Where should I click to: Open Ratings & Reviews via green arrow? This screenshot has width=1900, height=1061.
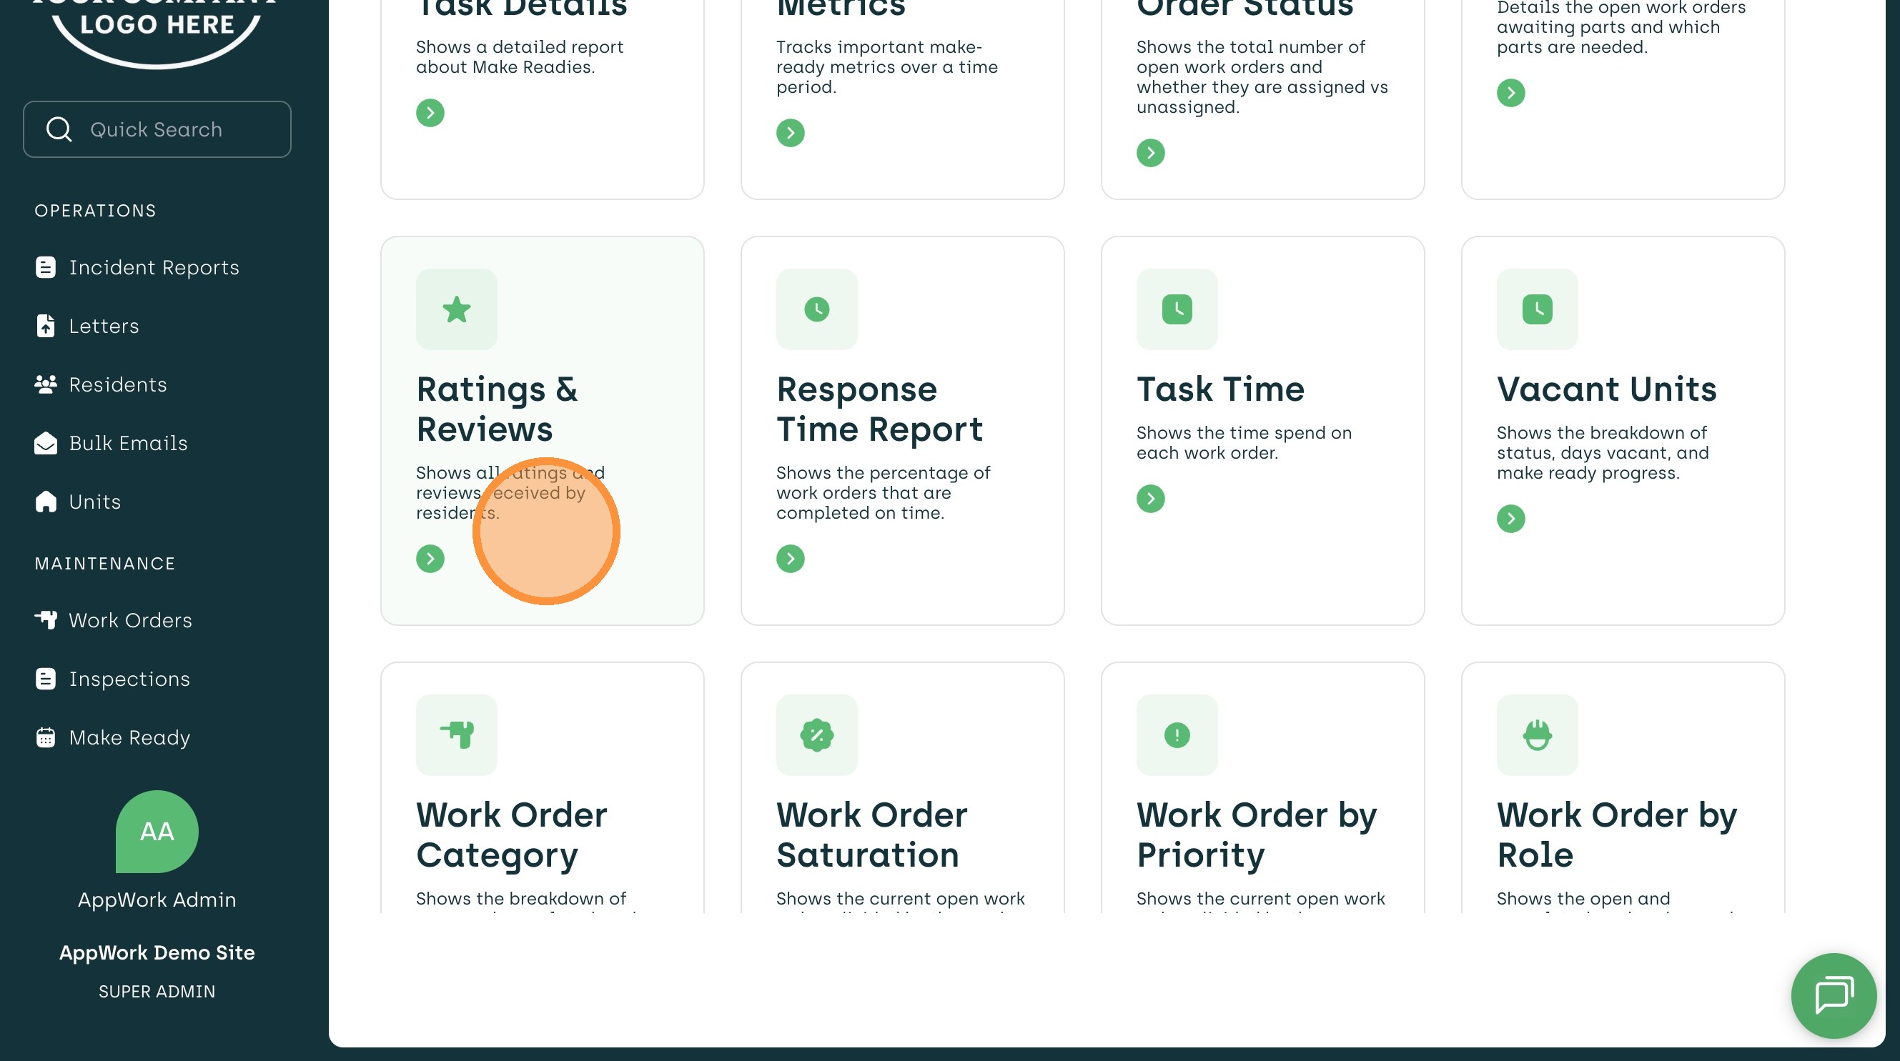(x=430, y=559)
